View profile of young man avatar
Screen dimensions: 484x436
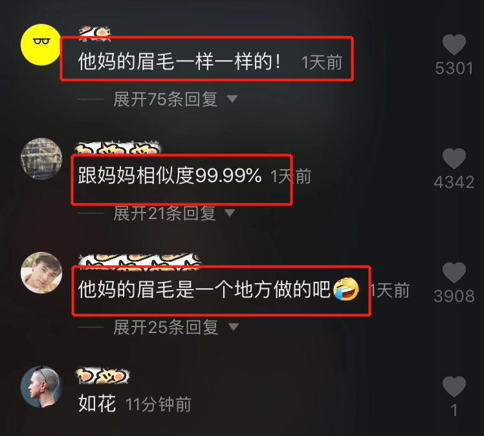tap(41, 273)
